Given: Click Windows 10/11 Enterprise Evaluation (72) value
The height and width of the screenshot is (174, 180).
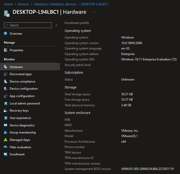Looking at the screenshot, I should pyautogui.click(x=149, y=59).
